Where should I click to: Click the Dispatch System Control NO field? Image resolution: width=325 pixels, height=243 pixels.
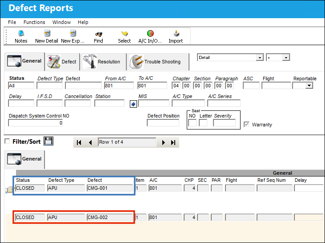(x=36, y=123)
